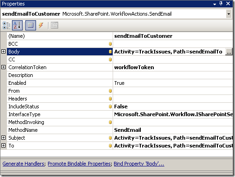Viewport: 235px width, 177px height.
Task: Select the From property label
Action: 14,91
